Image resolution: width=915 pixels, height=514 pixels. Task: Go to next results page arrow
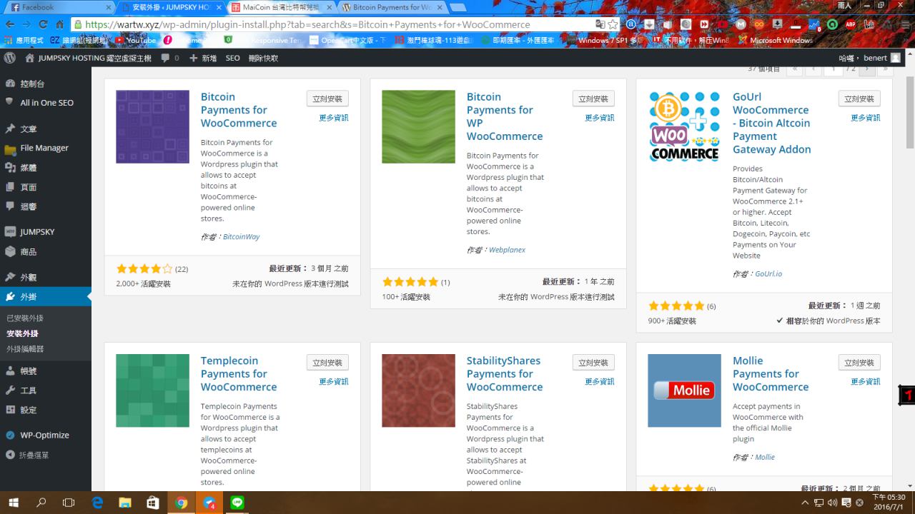click(x=867, y=69)
